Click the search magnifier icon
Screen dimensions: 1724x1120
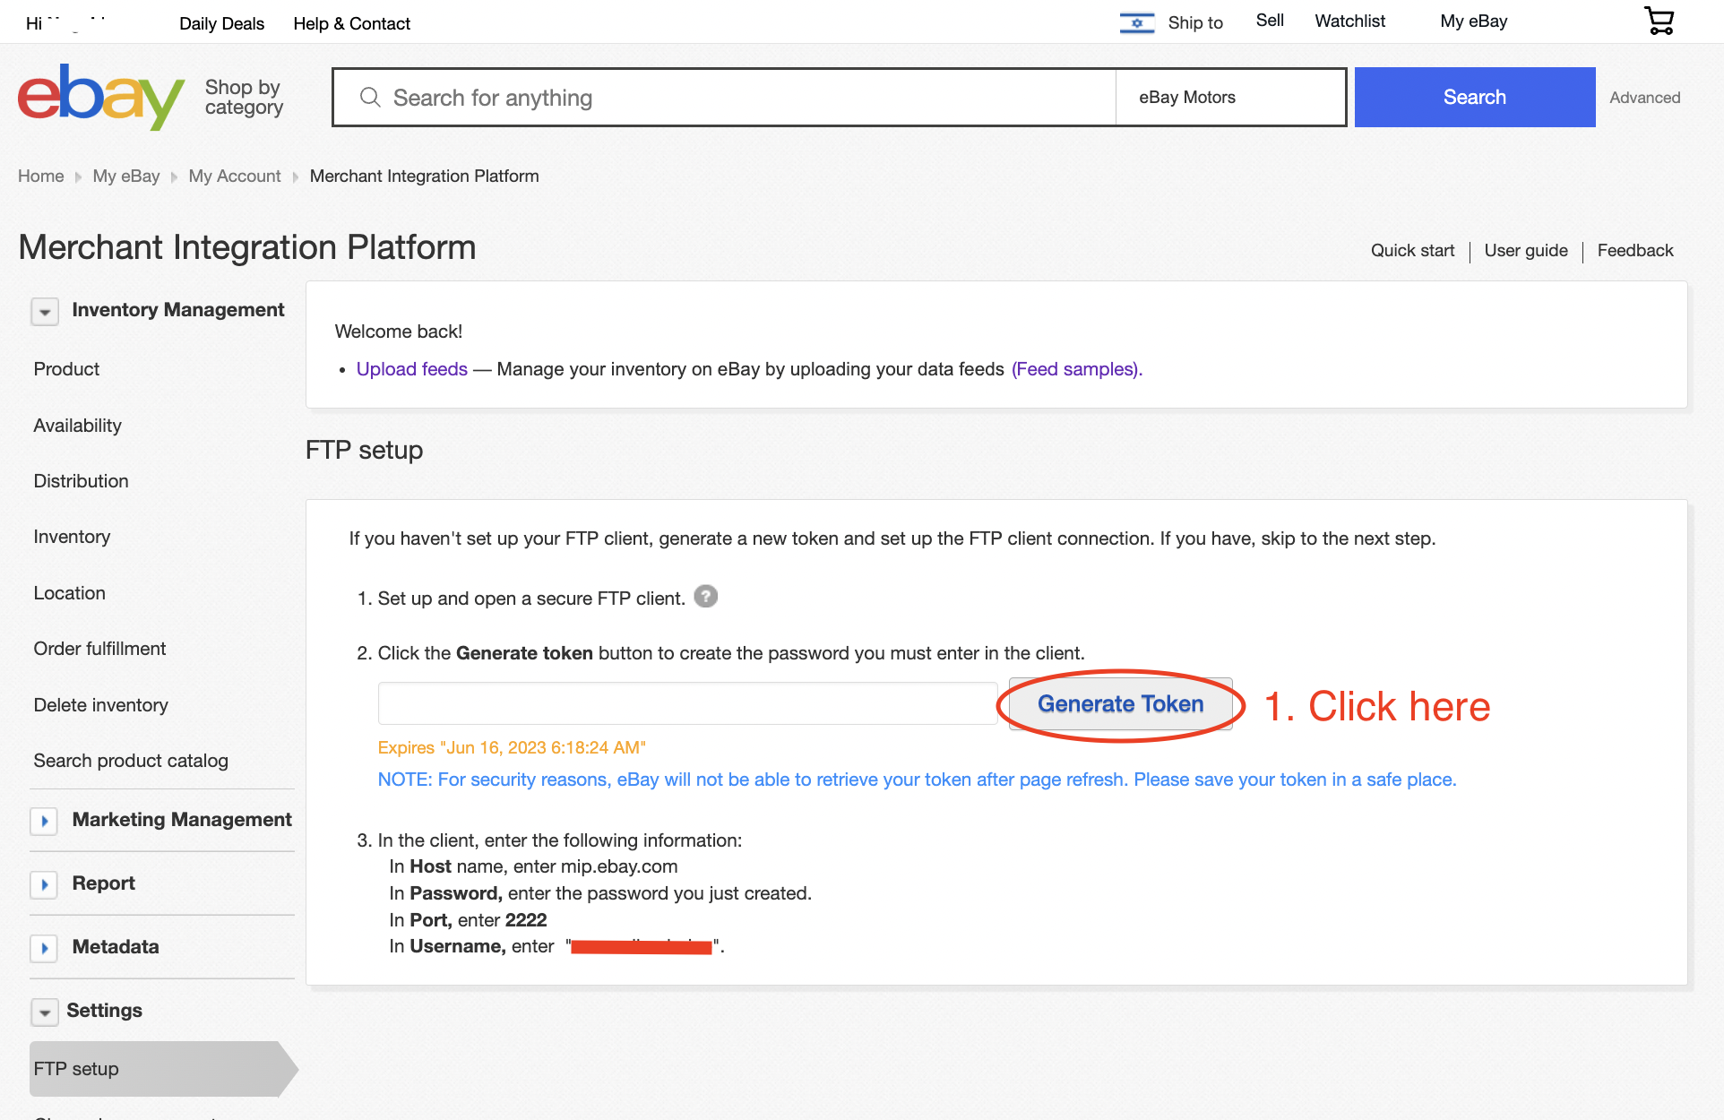[370, 97]
